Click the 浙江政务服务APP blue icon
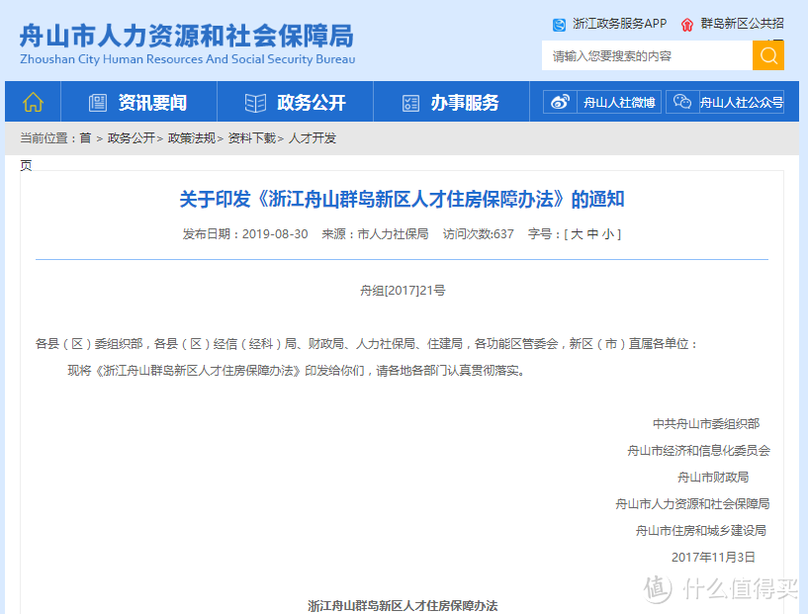The image size is (808, 614). click(559, 24)
